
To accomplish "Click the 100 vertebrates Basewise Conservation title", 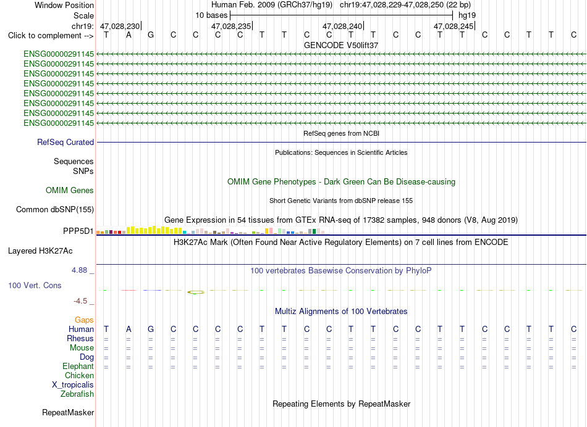I will tap(341, 271).
